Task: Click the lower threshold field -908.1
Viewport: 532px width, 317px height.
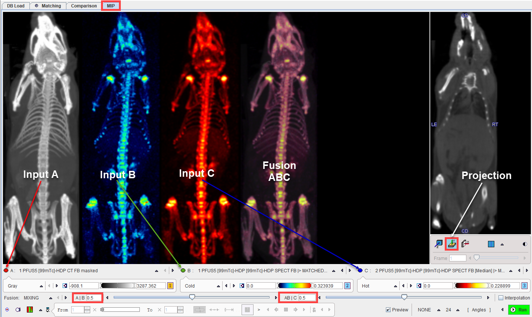Action: [84, 286]
